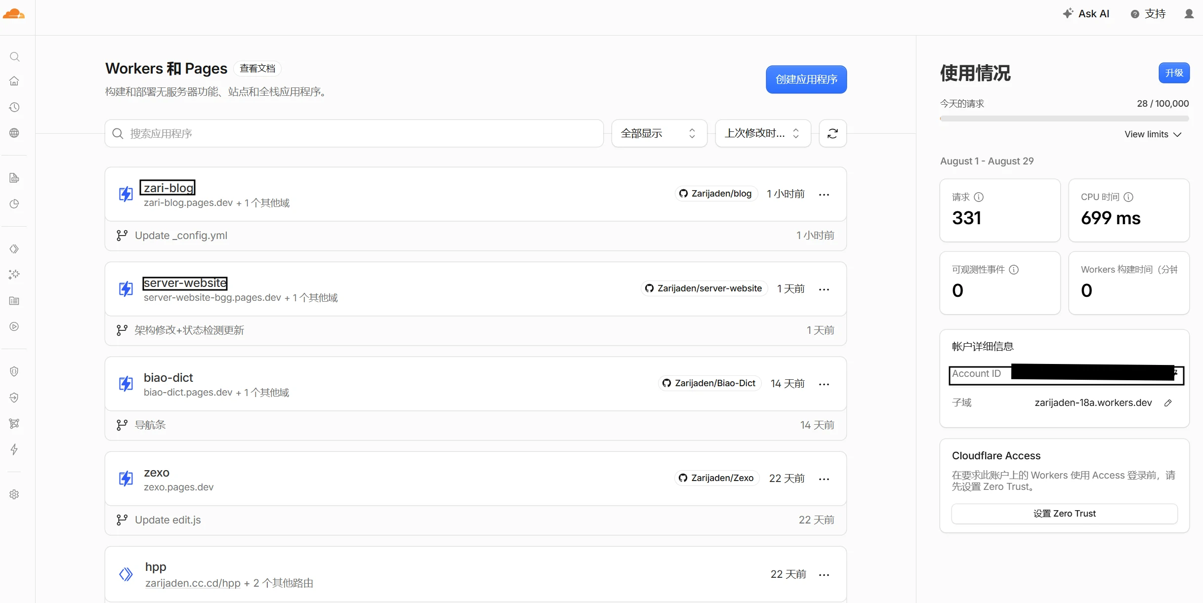The height and width of the screenshot is (603, 1203).
Task: Open the 查看文档 docs link
Action: pos(257,69)
